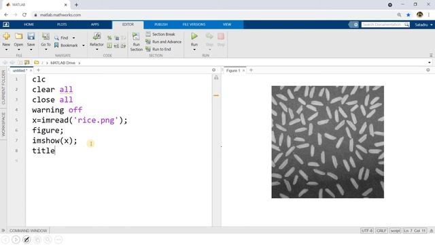Viewport: 435px width, 245px height.
Task: Open the editor panel actions circle icon
Action: (x=213, y=70)
